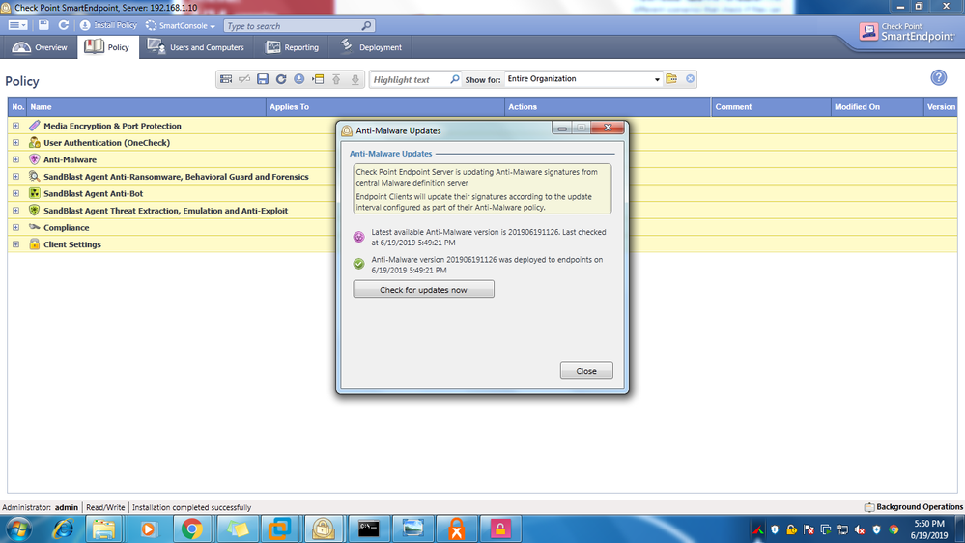Open the SmartConsole dropdown menu
Screen dimensions: 965x543
click(x=189, y=26)
